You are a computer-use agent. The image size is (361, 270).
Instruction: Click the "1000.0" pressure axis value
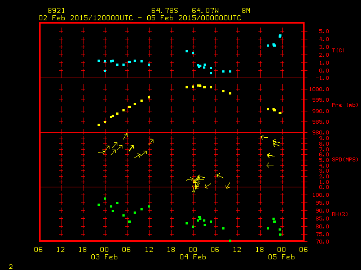(x=319, y=89)
